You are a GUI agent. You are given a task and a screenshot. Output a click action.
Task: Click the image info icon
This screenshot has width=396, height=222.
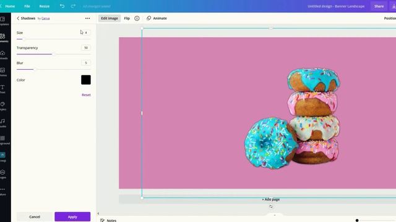click(x=137, y=18)
